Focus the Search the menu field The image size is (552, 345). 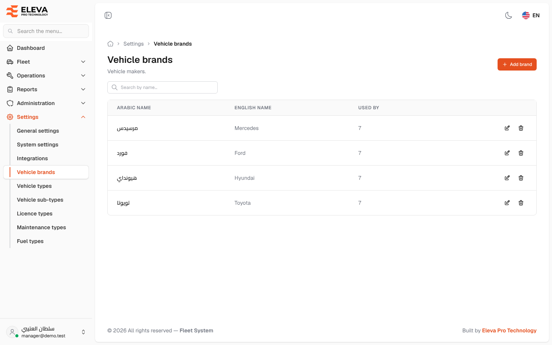46,31
